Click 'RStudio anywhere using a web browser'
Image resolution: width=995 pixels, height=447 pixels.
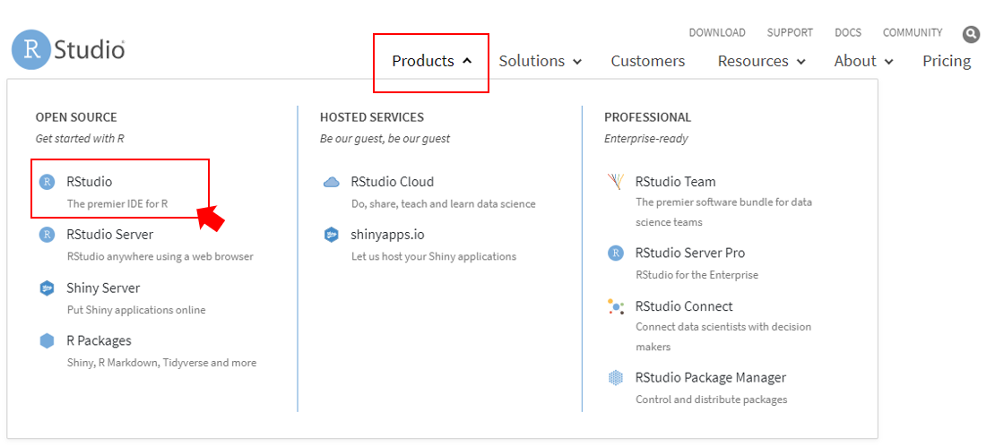160,257
